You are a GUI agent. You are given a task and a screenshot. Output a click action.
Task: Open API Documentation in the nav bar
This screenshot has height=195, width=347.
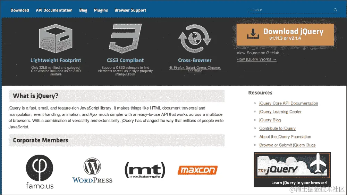click(54, 10)
